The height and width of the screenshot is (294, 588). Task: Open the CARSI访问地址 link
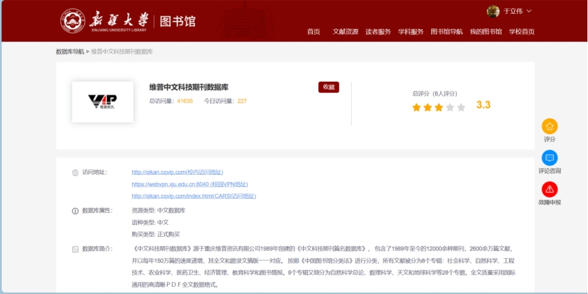tap(194, 196)
